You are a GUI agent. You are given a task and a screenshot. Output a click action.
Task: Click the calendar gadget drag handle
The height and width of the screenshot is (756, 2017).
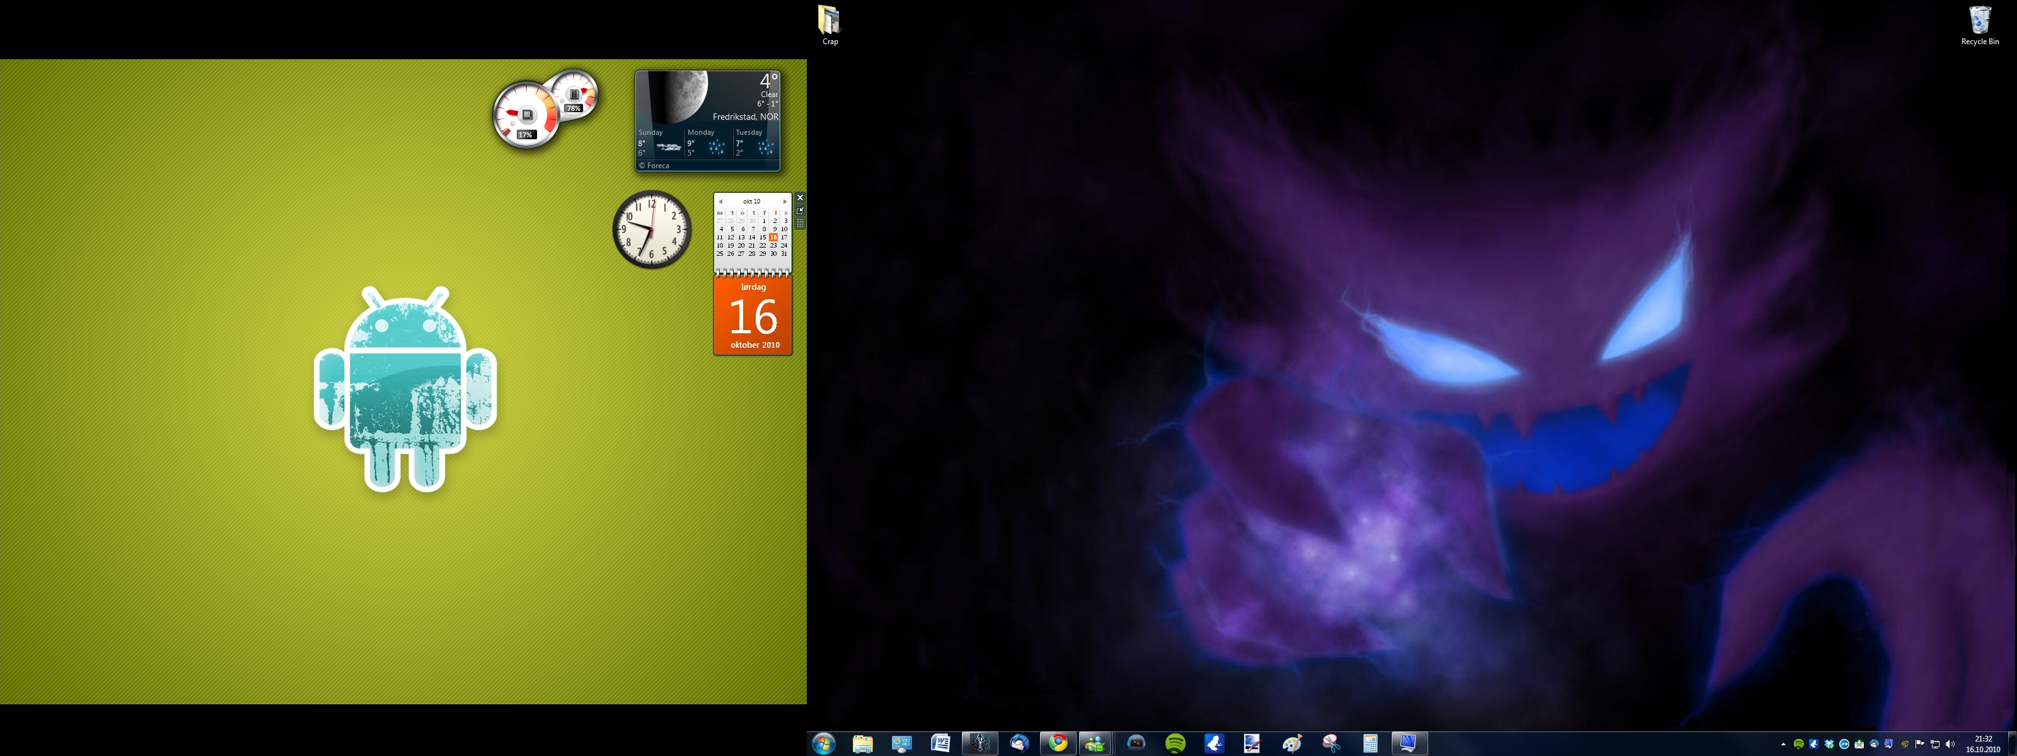pyautogui.click(x=800, y=224)
